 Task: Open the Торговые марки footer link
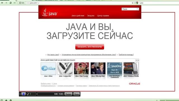(81, 86)
